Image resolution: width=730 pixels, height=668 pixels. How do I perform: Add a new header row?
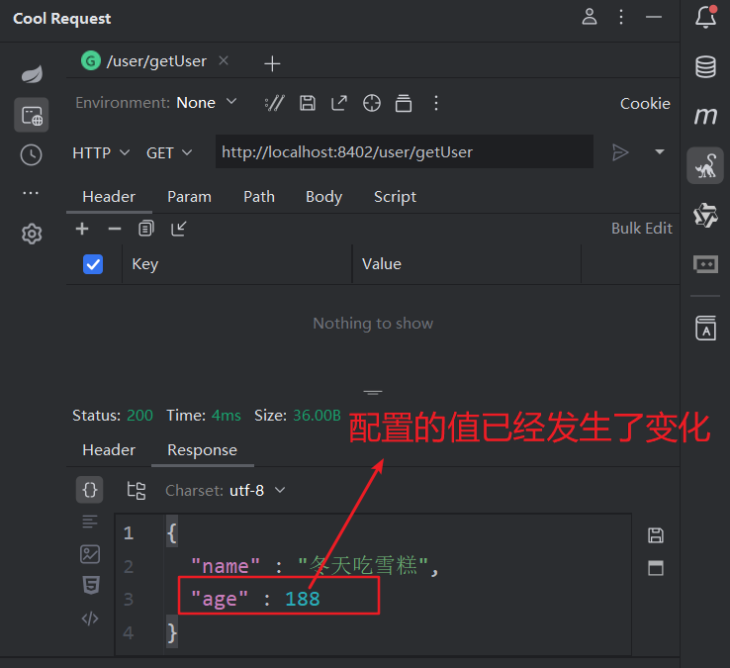82,229
